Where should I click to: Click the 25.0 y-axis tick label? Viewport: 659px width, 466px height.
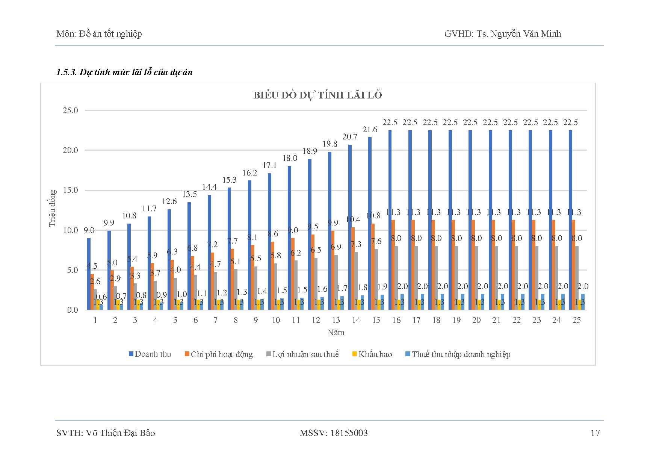(70, 110)
